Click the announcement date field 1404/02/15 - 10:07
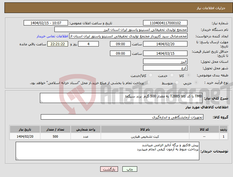The width and height of the screenshot is (233, 177). click(x=46, y=23)
